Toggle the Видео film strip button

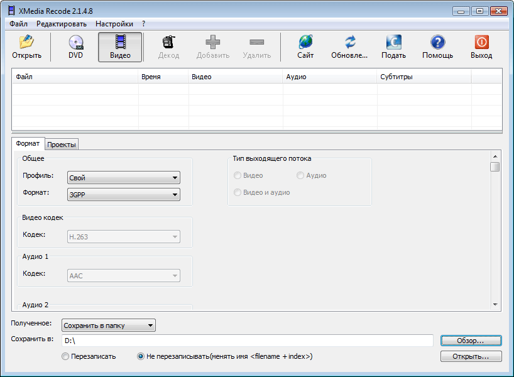click(120, 47)
